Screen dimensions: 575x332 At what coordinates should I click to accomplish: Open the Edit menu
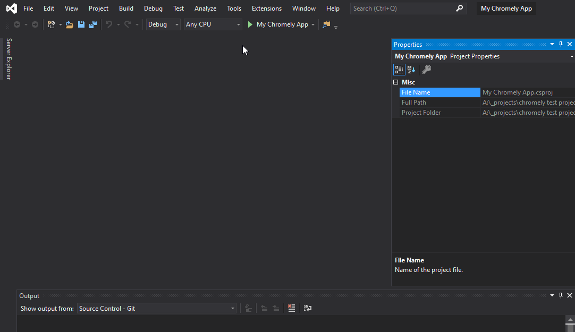point(49,8)
